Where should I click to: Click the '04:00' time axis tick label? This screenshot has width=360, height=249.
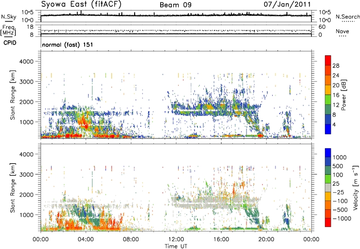[x=85, y=240]
